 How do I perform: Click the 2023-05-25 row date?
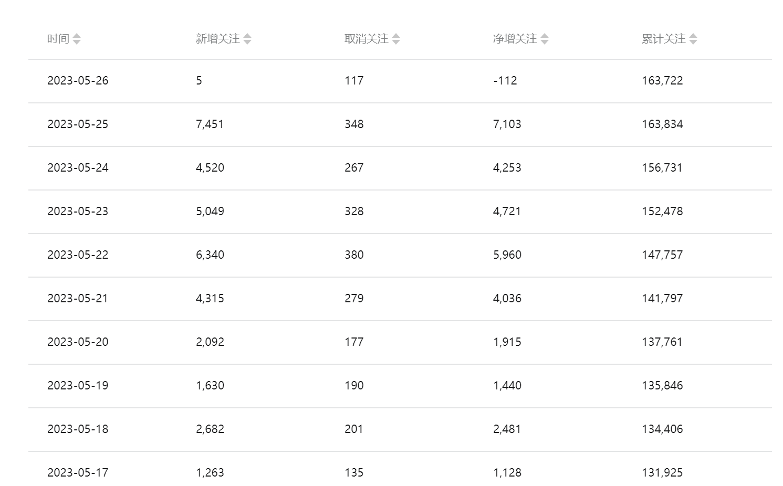coord(78,124)
